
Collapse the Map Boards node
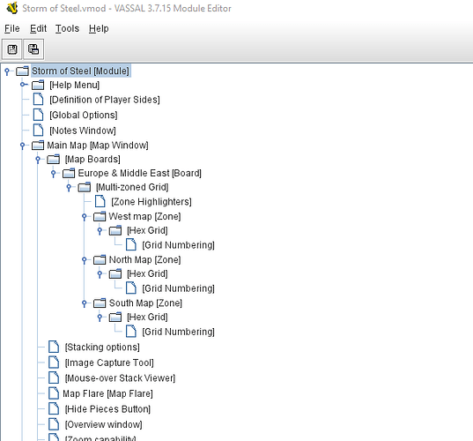[x=38, y=159]
